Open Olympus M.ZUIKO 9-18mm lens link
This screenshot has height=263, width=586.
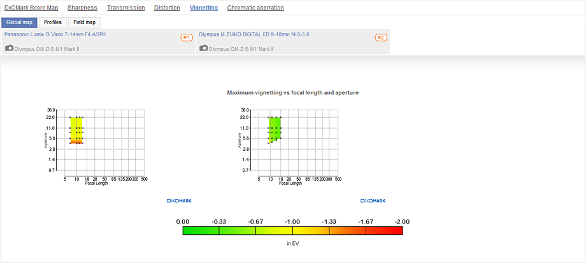[254, 34]
